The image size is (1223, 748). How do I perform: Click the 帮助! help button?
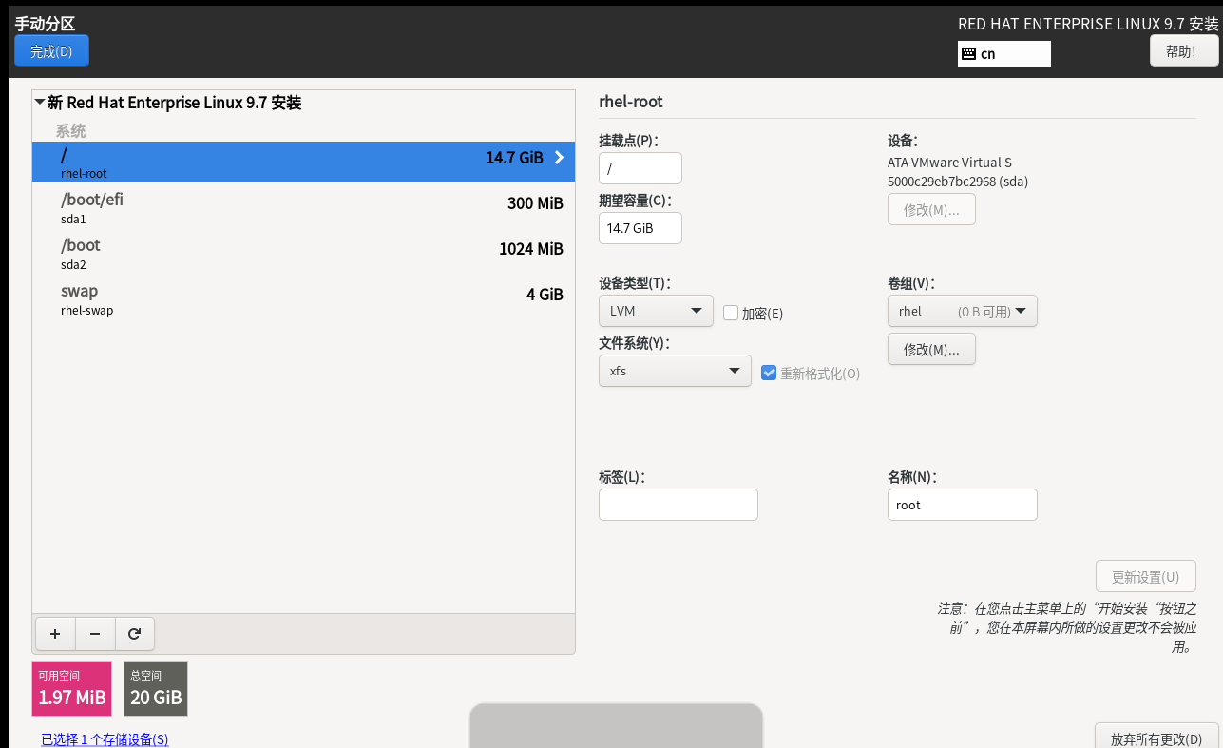pos(1184,51)
